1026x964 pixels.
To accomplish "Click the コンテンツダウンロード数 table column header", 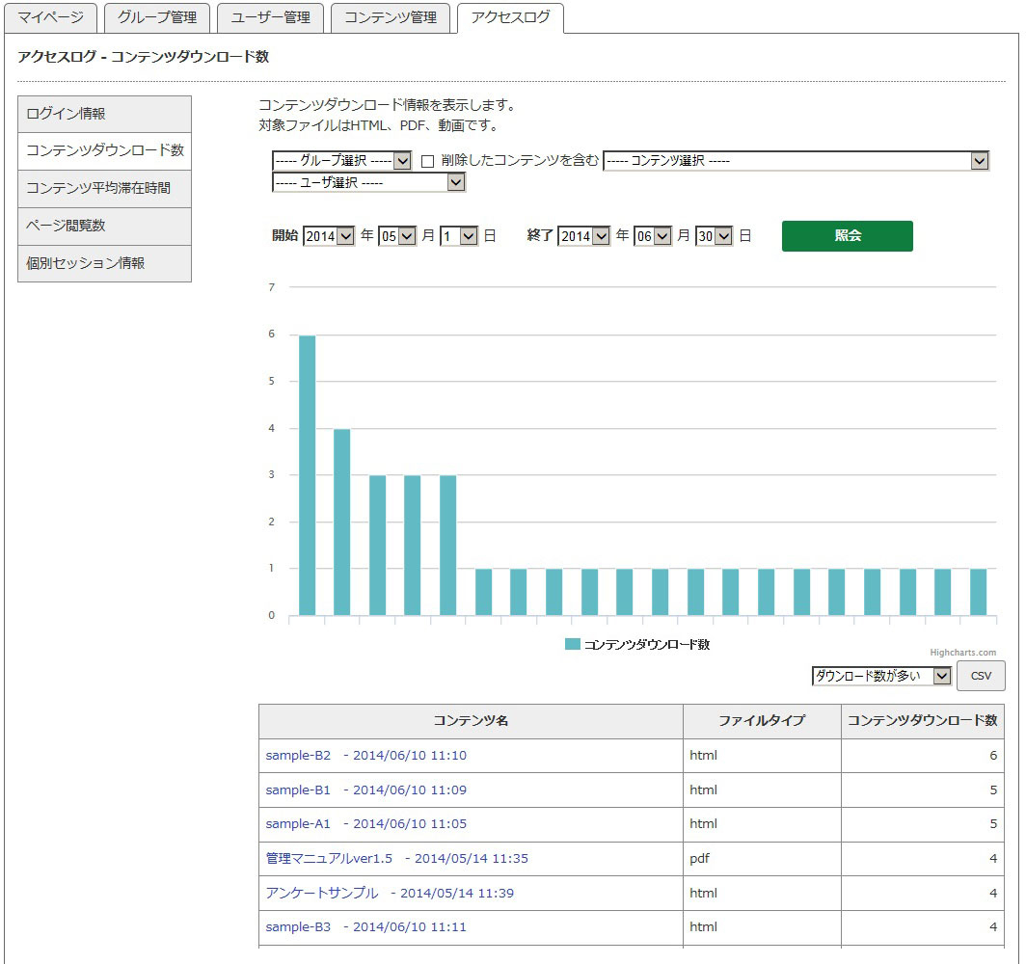I will (923, 721).
